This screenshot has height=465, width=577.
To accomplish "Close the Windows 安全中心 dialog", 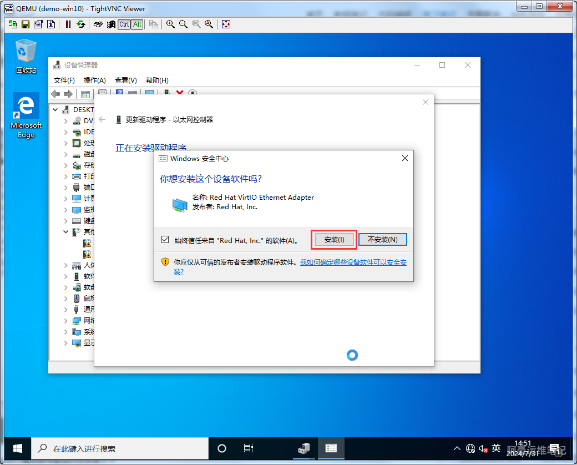I will [405, 158].
